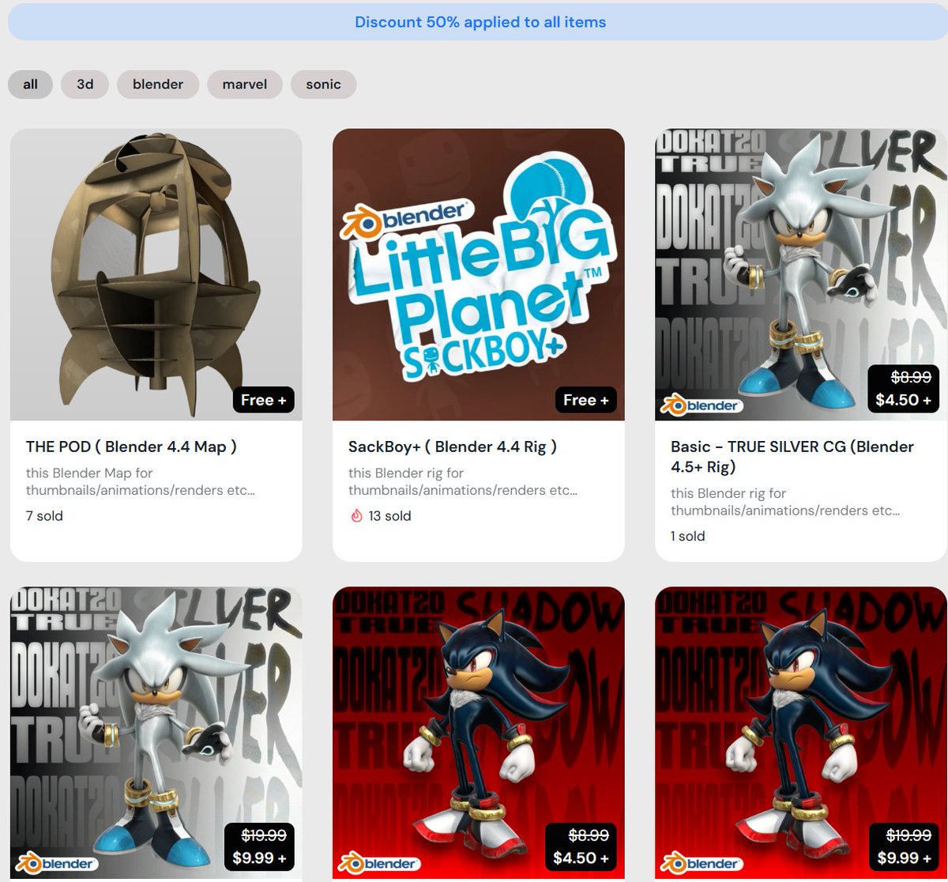The width and height of the screenshot is (948, 882).
Task: Filter products by the "blender" tag
Action: tap(158, 85)
